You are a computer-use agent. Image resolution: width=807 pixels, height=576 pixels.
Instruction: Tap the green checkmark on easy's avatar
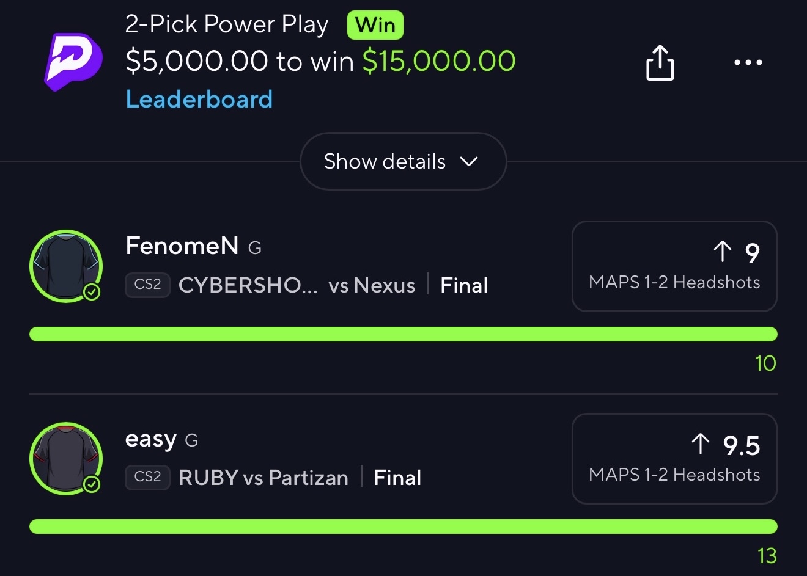click(x=92, y=485)
